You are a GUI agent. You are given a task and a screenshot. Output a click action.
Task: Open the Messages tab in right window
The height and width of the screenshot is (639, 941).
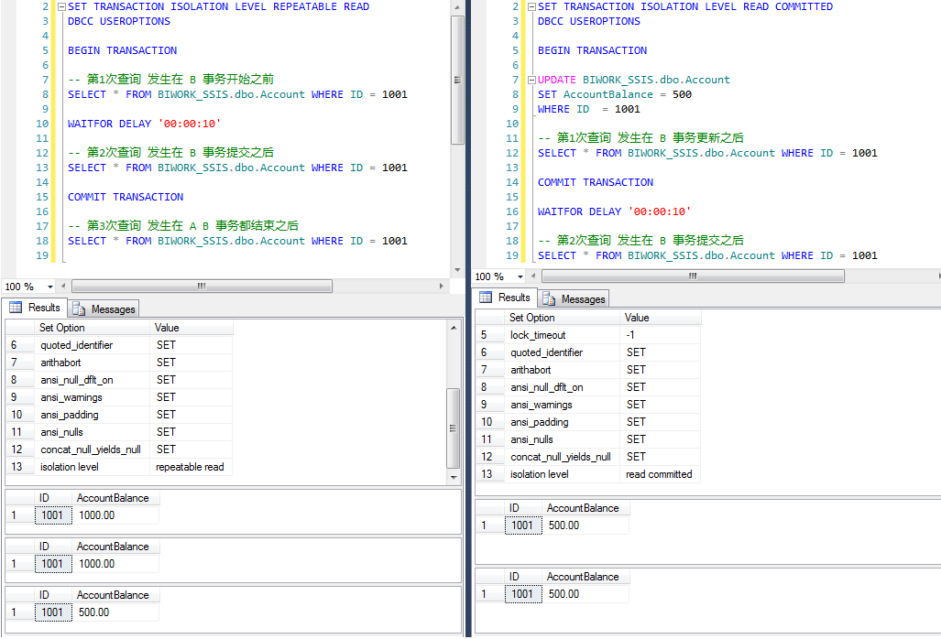tap(574, 298)
